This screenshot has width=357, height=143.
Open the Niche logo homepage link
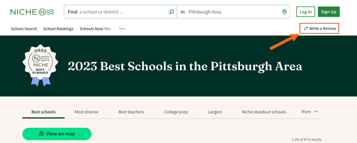click(32, 12)
